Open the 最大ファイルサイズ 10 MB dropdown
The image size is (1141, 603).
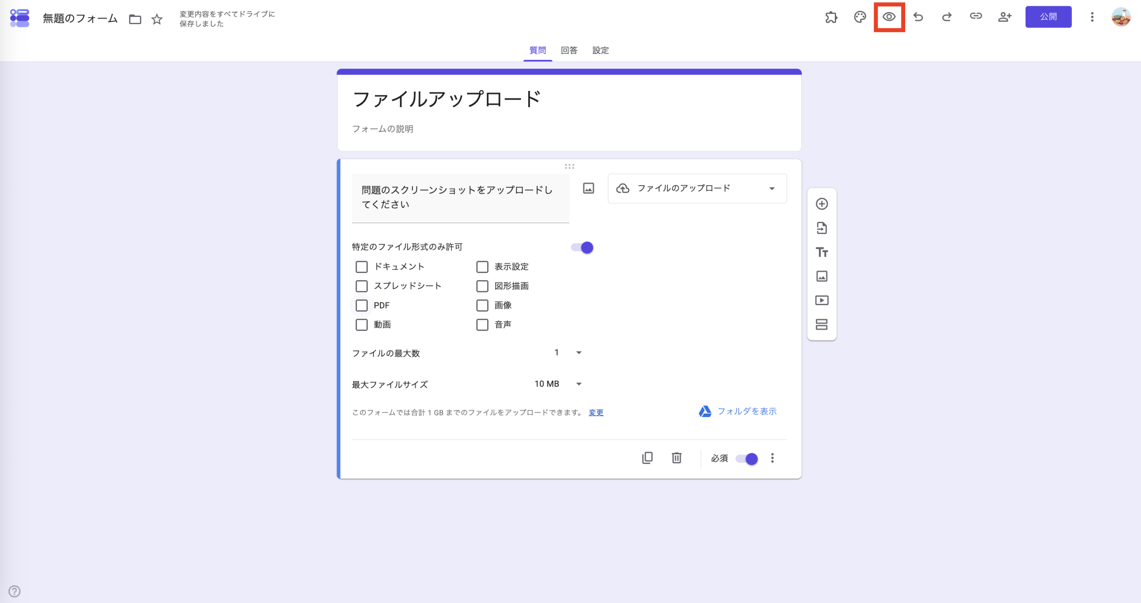click(558, 384)
